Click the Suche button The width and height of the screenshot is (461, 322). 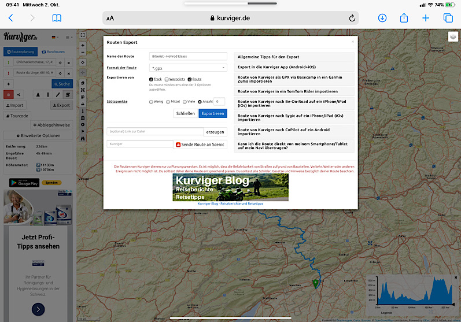point(62,84)
